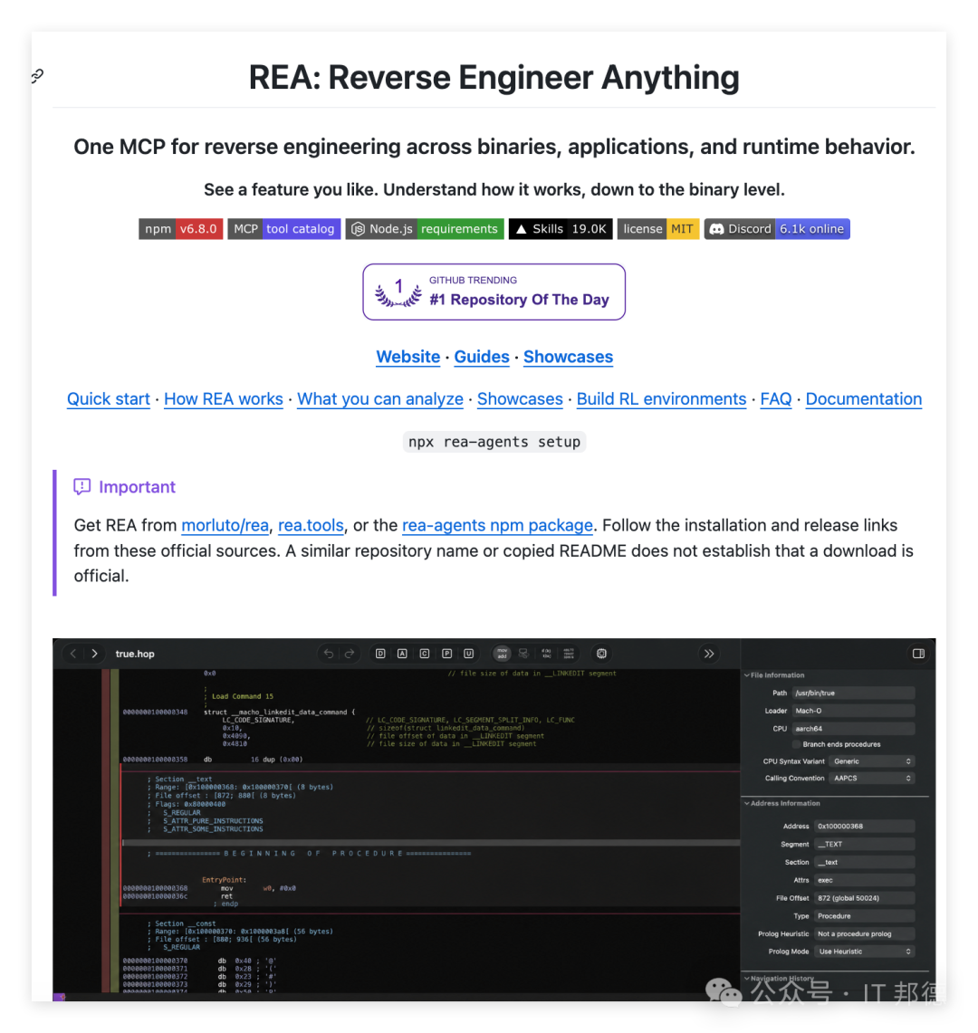The height and width of the screenshot is (1033, 978).
Task: Open the FAQ link
Action: 776,399
